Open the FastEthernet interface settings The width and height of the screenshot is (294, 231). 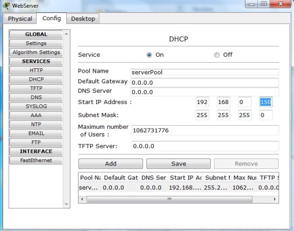[36, 160]
